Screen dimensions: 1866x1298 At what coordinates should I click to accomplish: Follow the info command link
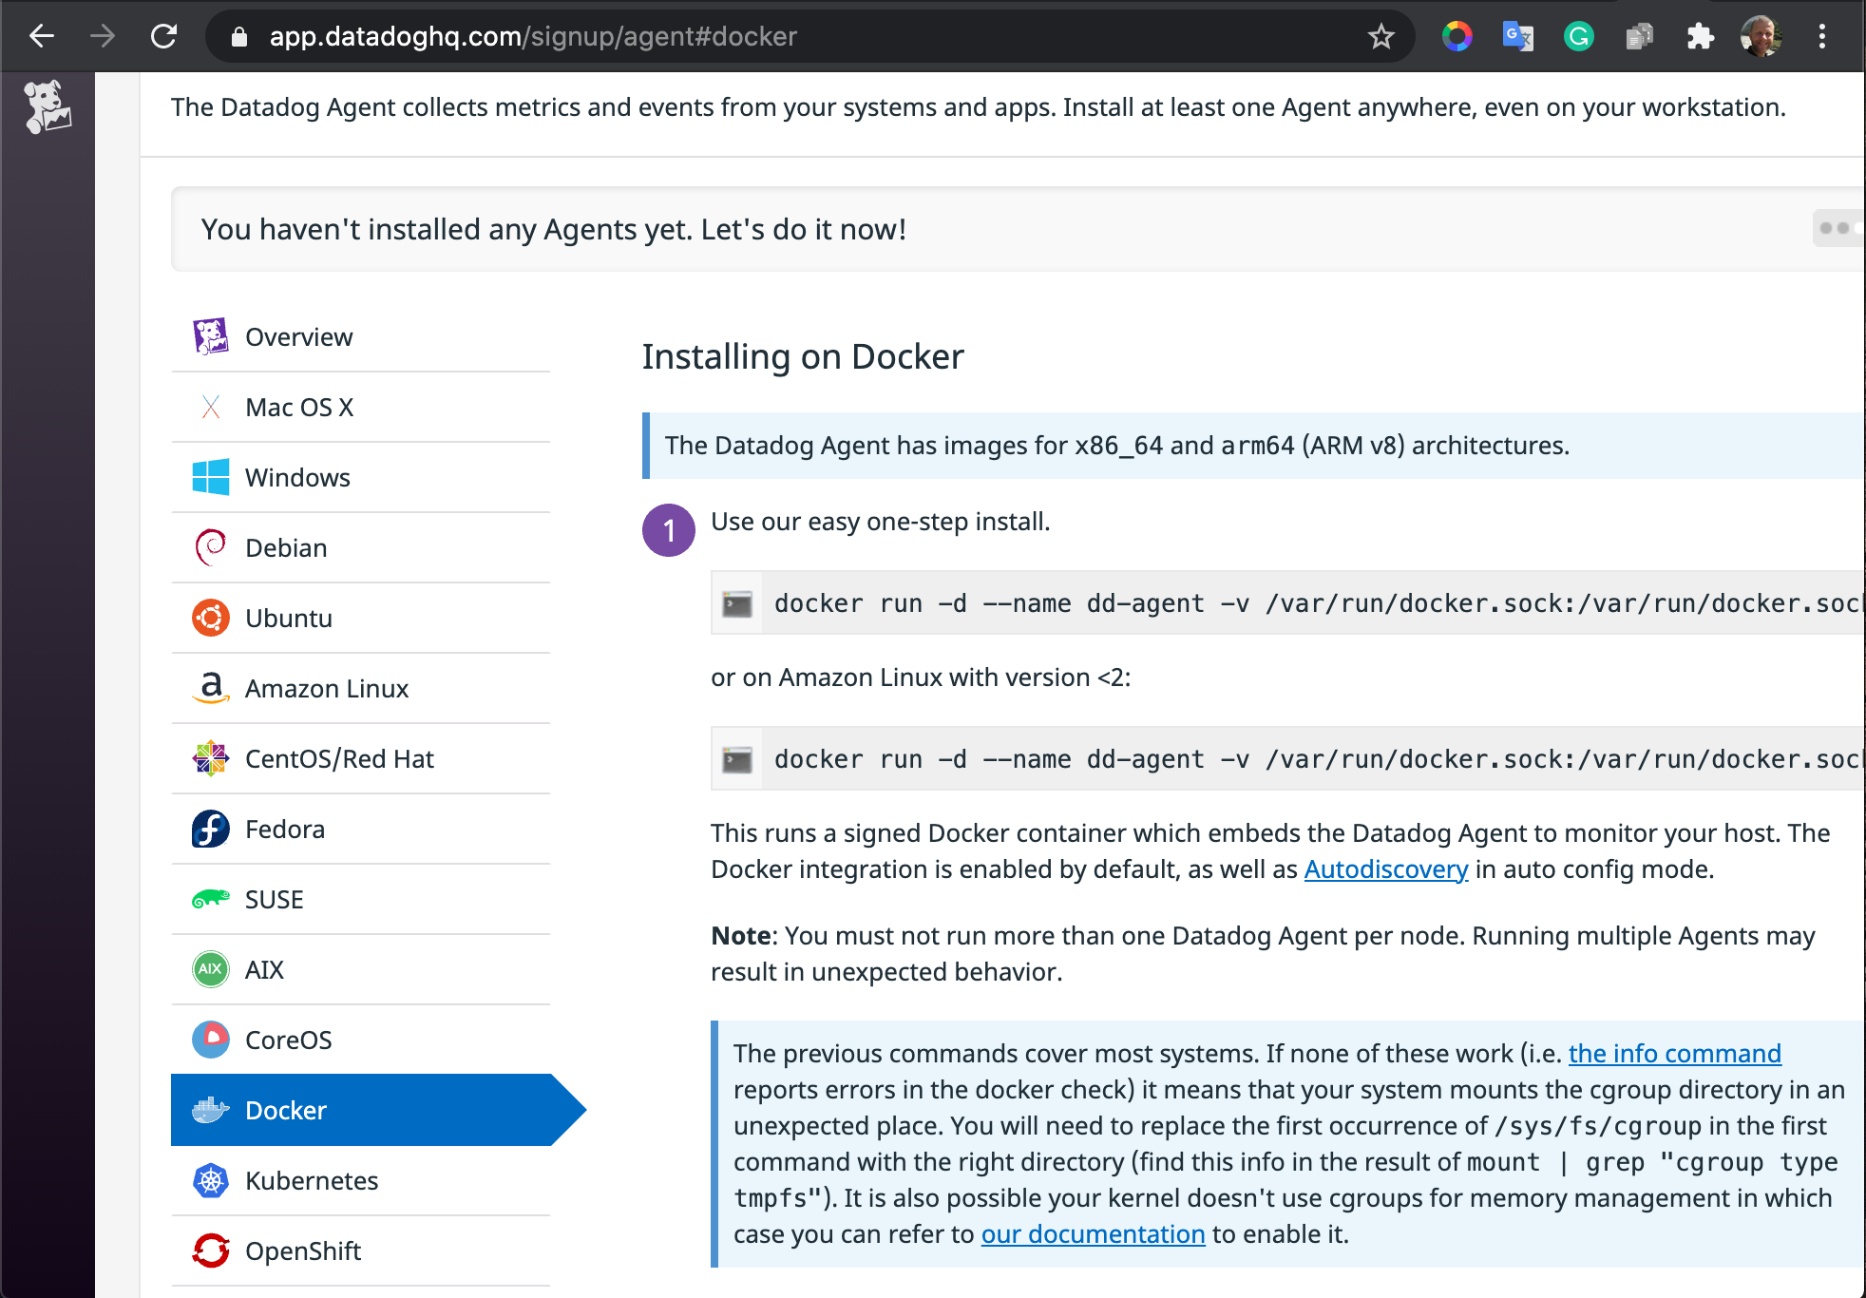[x=1674, y=1054]
